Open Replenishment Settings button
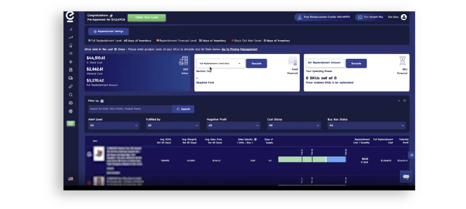This screenshot has height=209, width=466. pos(109,32)
